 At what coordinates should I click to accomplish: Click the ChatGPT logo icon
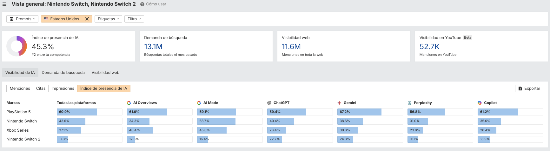click(269, 103)
